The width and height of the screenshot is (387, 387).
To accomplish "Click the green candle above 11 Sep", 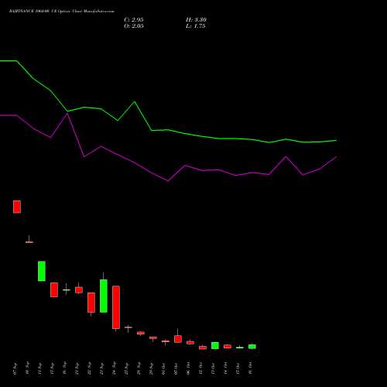I will [42, 271].
